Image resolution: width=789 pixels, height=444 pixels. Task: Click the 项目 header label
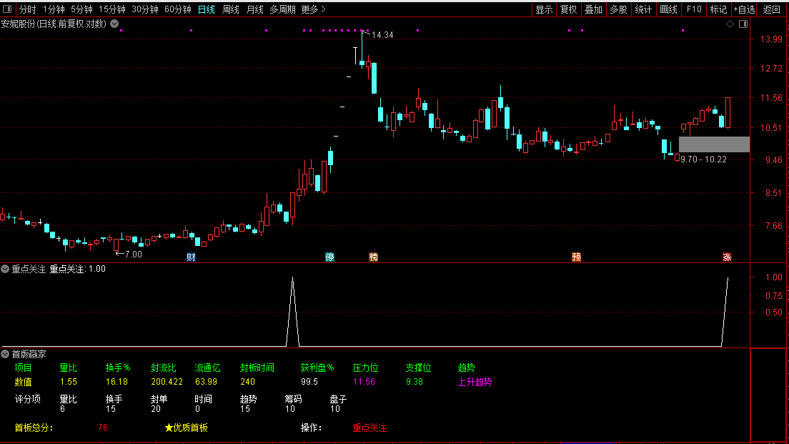(x=23, y=368)
